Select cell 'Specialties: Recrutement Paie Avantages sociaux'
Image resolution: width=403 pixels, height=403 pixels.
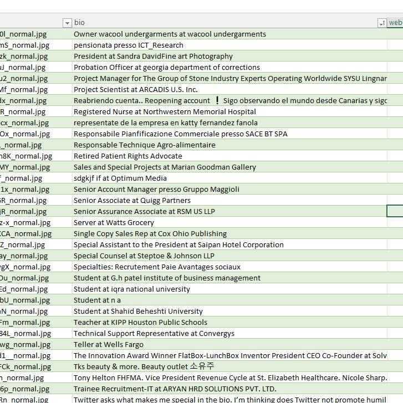229,267
